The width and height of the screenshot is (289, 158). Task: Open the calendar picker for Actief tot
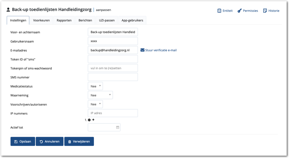118,127
